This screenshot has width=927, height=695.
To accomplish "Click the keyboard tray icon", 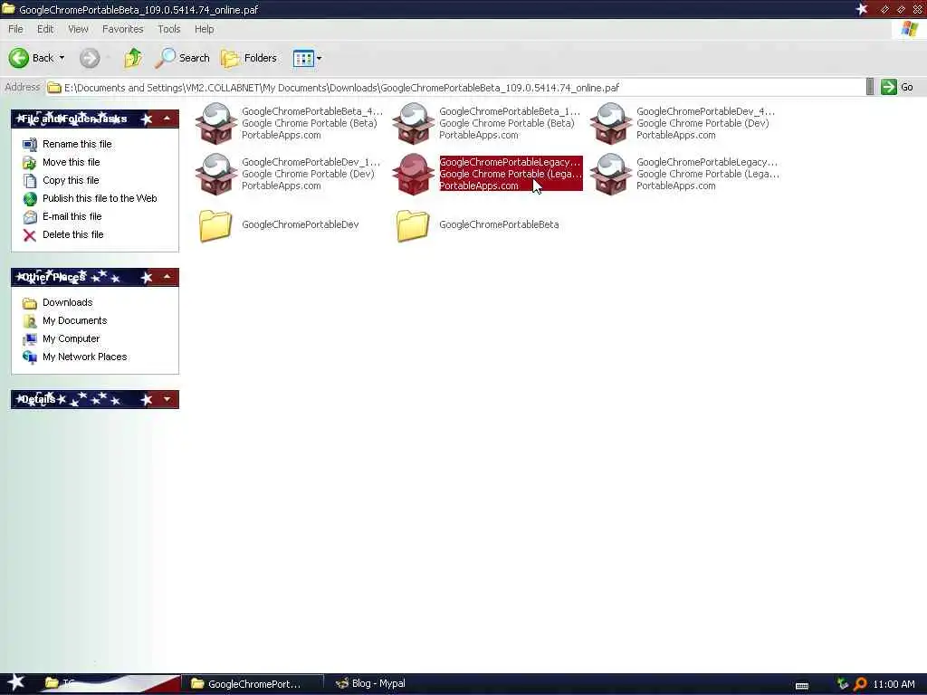I will tap(802, 686).
